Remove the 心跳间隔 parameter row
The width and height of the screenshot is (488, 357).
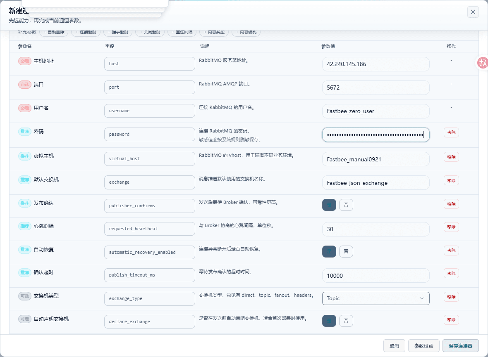coord(451,227)
